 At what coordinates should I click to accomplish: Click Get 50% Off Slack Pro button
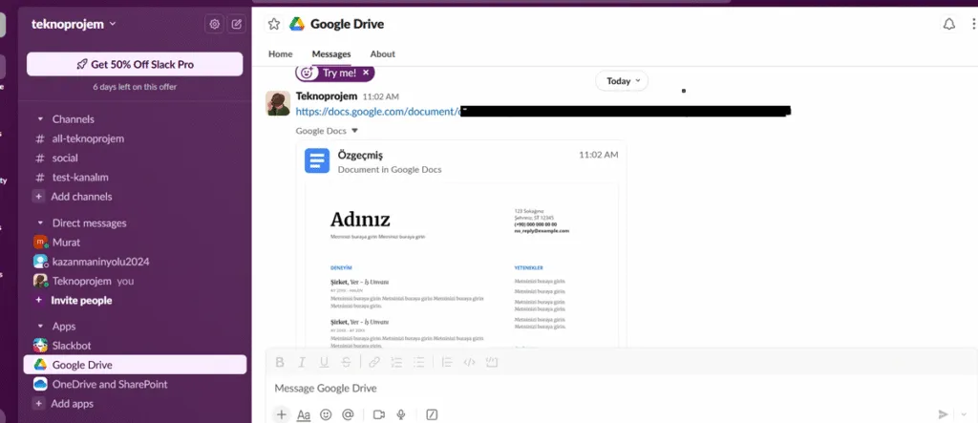point(135,64)
